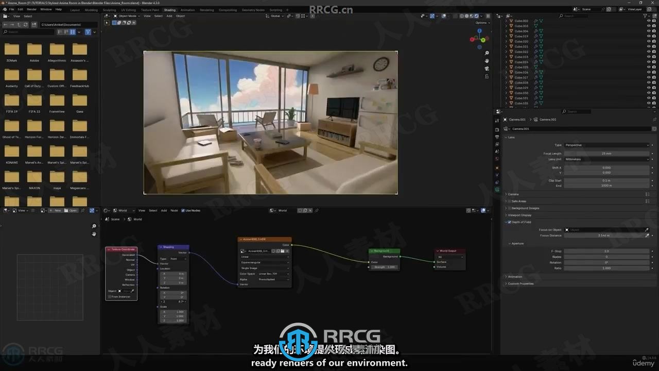
Task: Click Open image button in image editor
Action: tap(71, 210)
